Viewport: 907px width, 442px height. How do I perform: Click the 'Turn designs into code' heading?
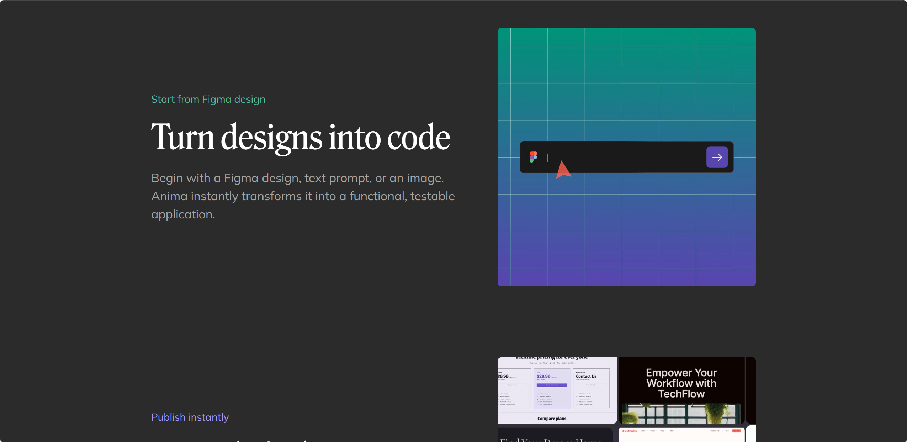(301, 137)
